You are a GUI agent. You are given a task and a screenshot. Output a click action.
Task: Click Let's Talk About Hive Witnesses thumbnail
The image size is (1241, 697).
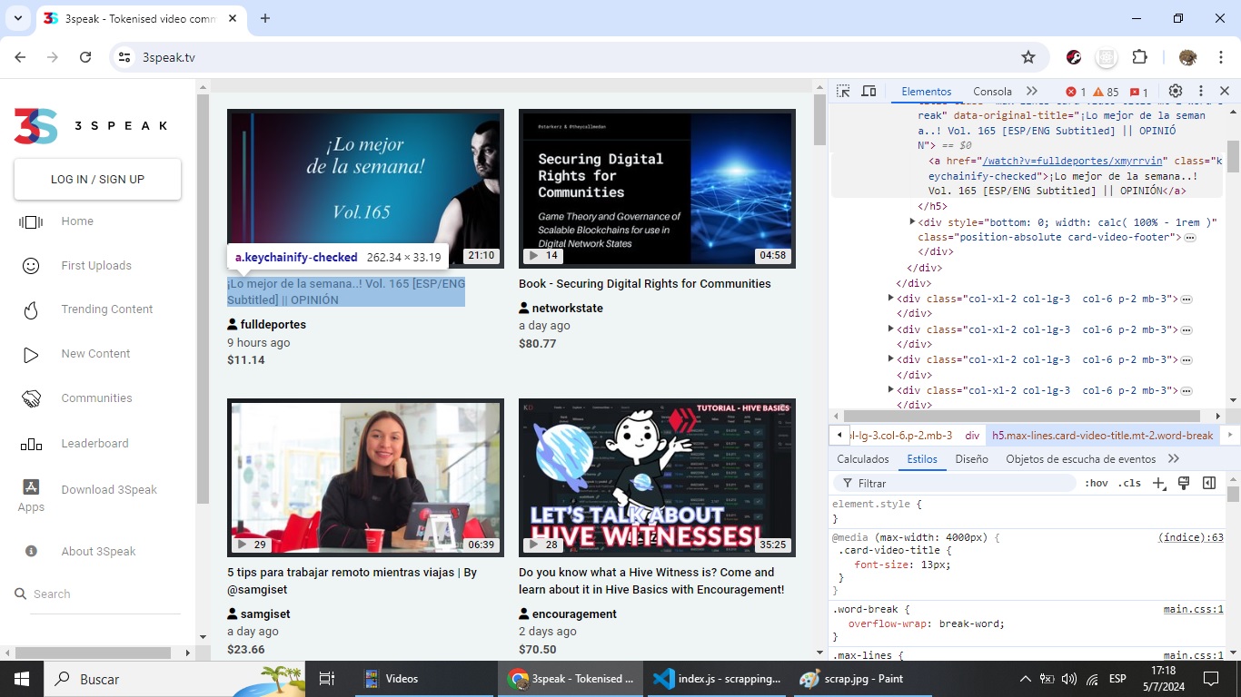pos(657,477)
